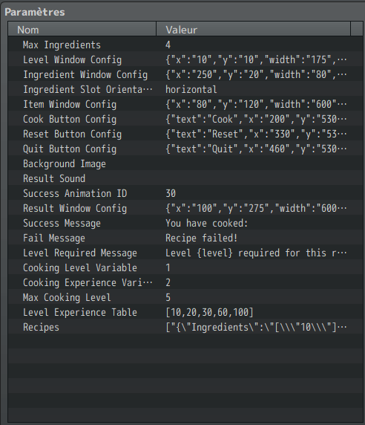This screenshot has height=425, width=365.
Task: Click the Quit Button Config parameter
Action: coord(185,149)
